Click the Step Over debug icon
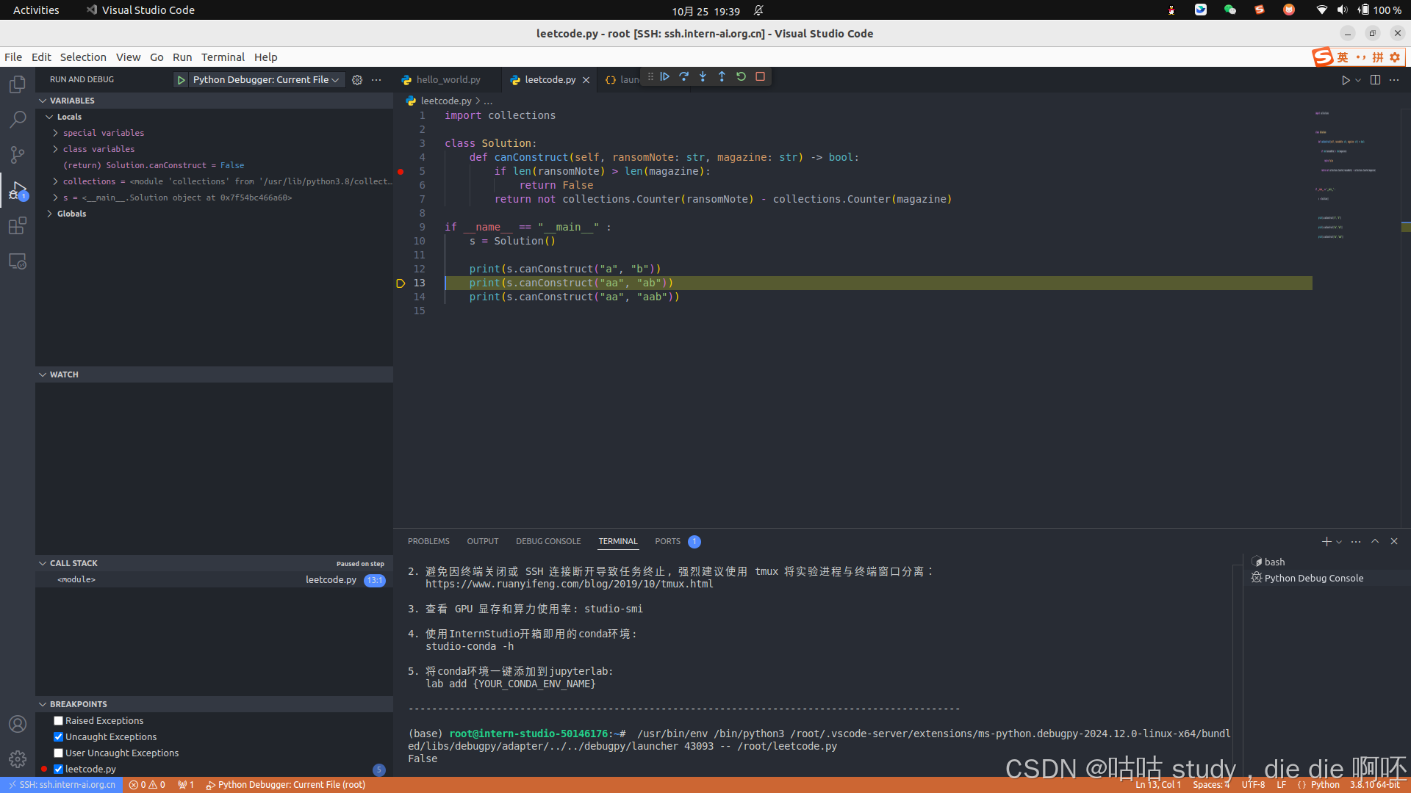The width and height of the screenshot is (1411, 793). point(684,77)
